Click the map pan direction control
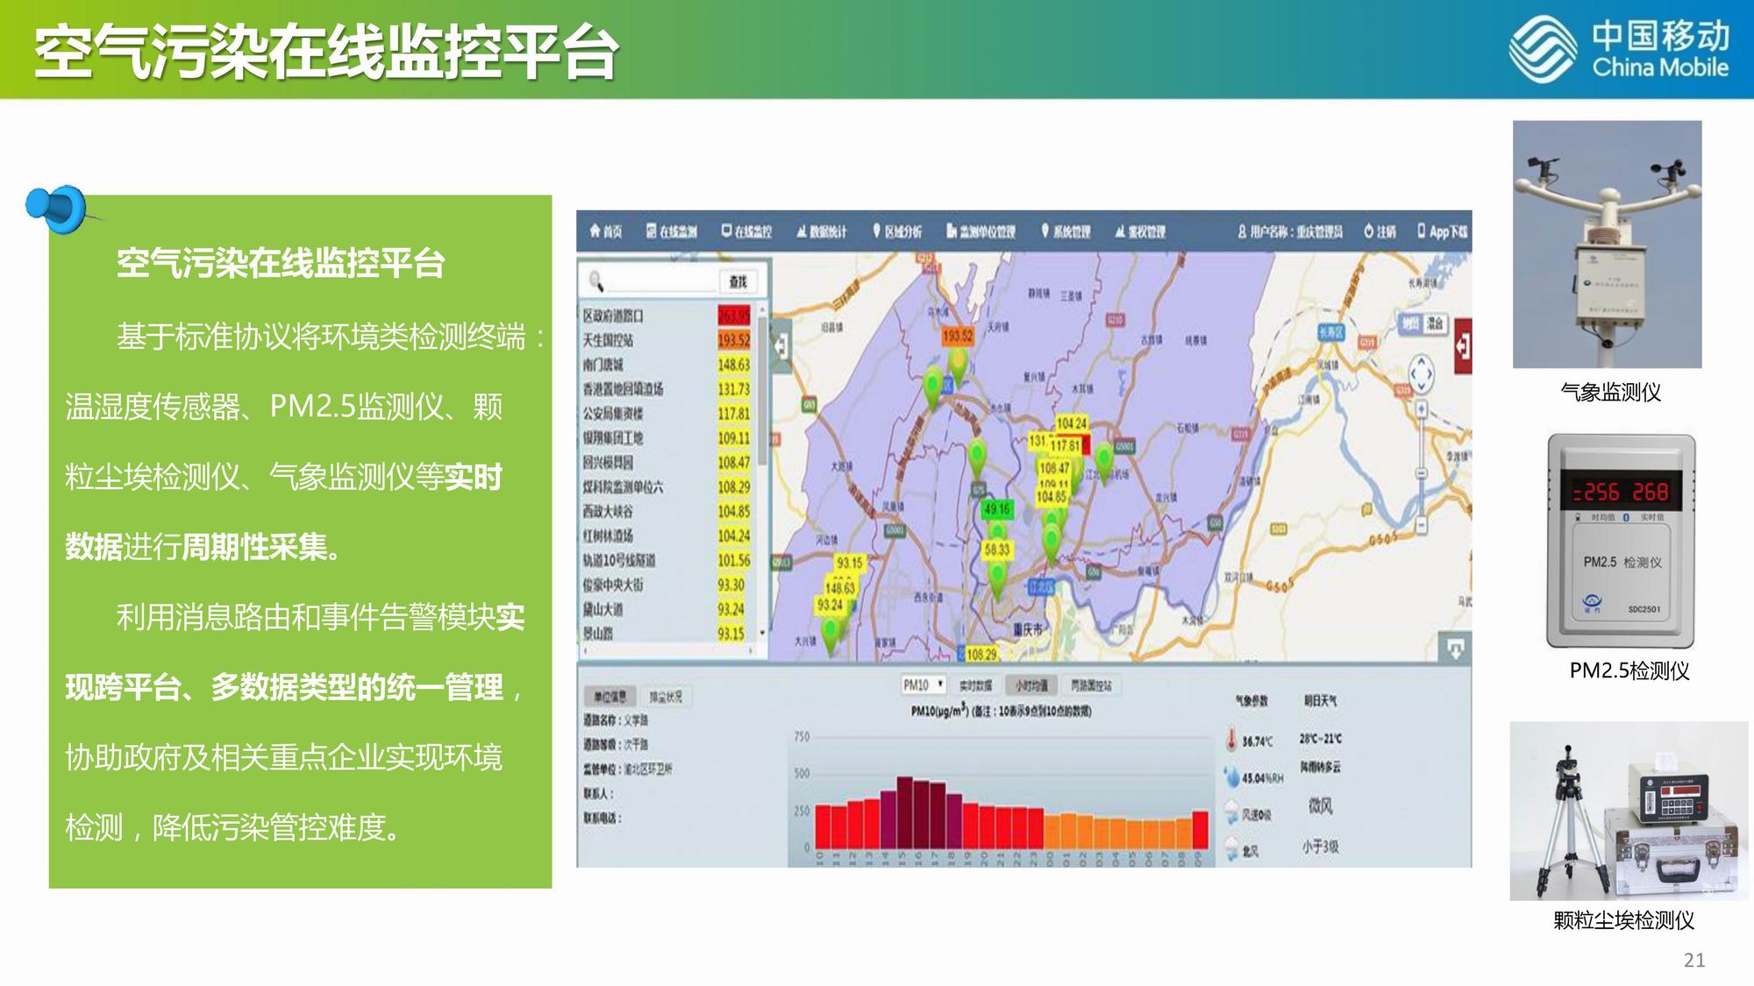Screen dimensions: 1754x986 tap(1420, 374)
